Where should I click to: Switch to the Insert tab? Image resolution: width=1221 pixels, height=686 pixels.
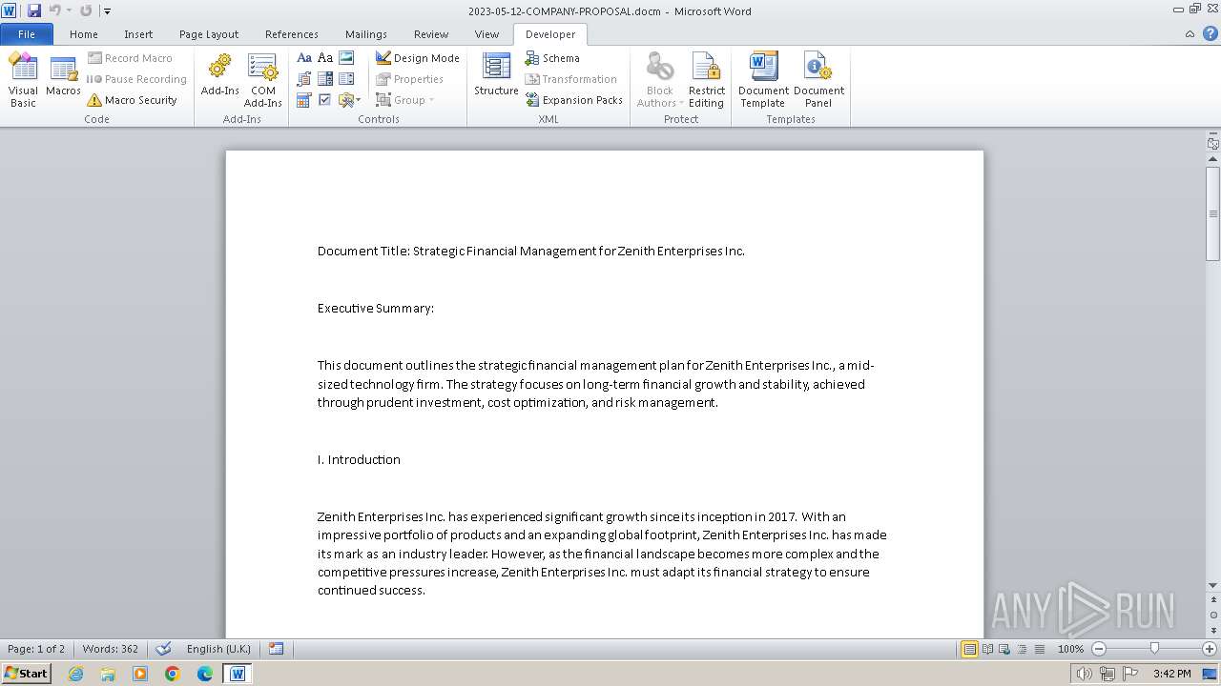[138, 34]
